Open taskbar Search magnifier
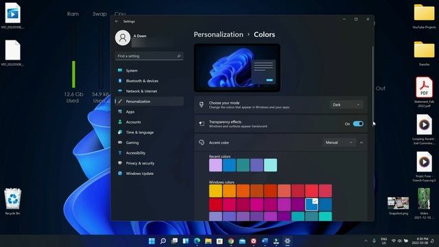 [163, 241]
